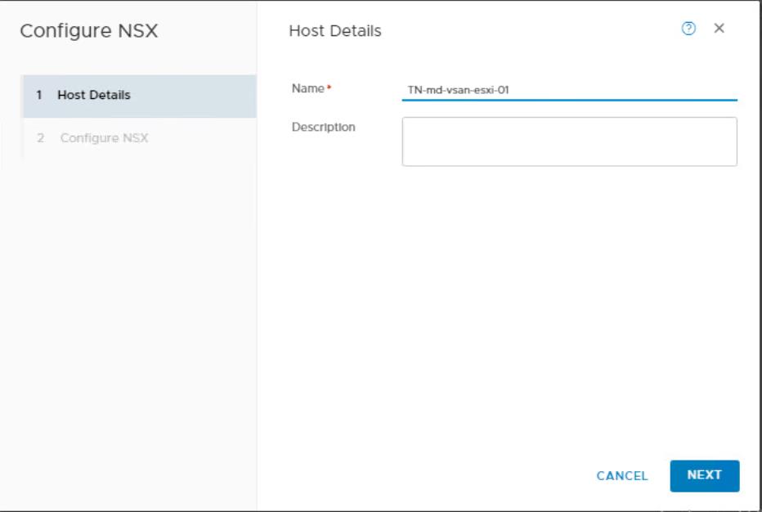Click the Host Details heading text
Screen dimensions: 762x512
[335, 30]
